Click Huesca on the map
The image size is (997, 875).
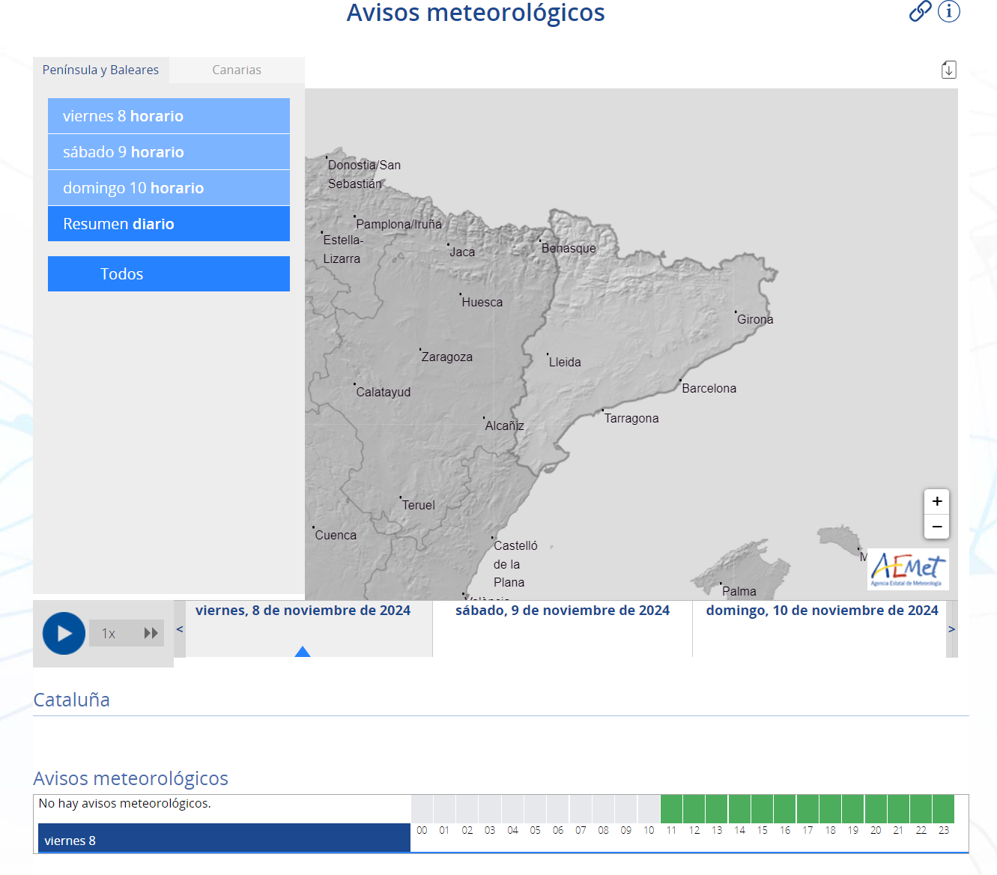coord(482,302)
